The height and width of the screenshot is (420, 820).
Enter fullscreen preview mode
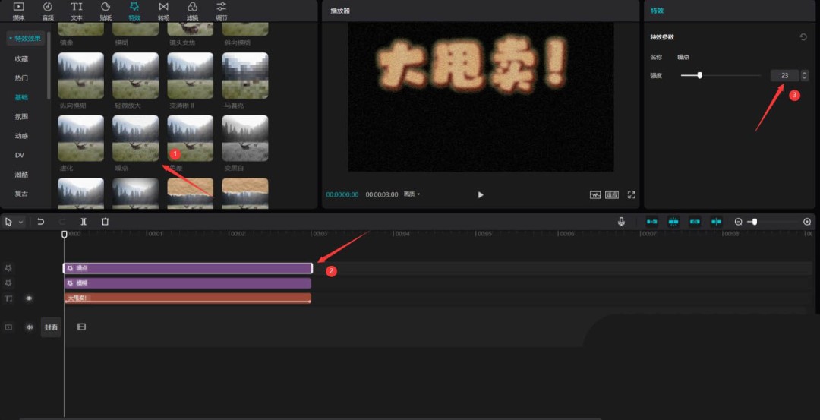click(631, 194)
